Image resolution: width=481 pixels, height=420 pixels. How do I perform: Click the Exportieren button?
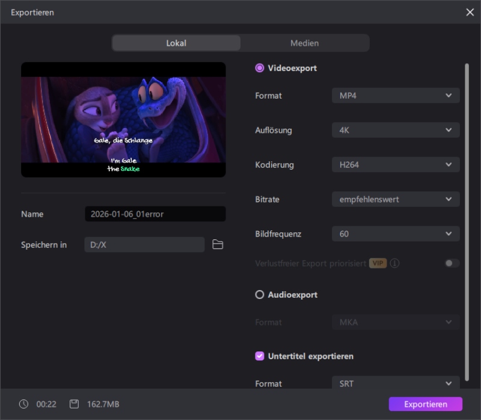coord(425,404)
